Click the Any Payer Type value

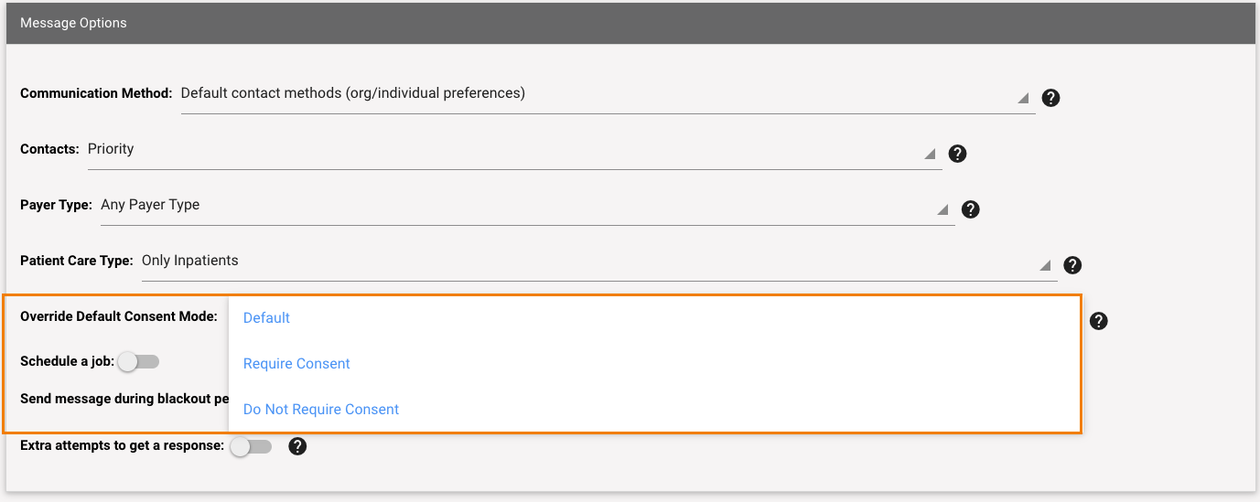[x=150, y=205]
